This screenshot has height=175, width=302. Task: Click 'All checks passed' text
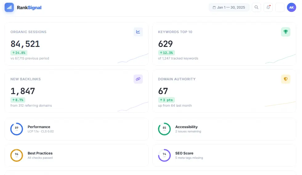[40, 158]
